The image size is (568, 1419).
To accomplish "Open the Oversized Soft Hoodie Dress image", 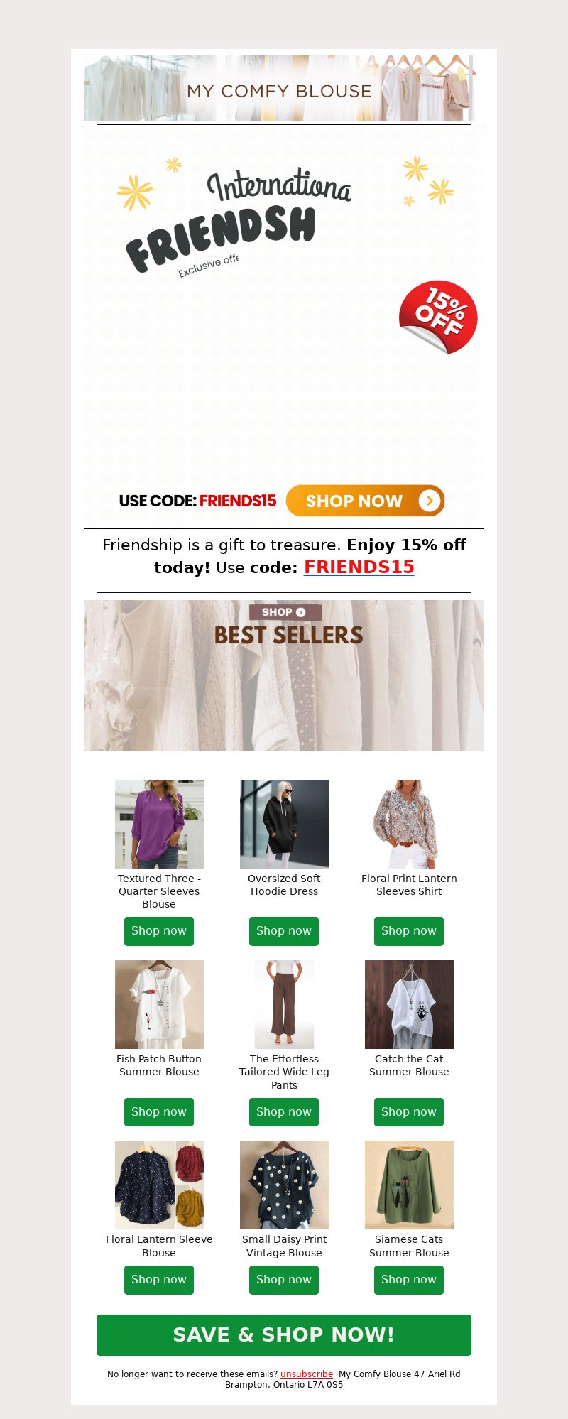I will point(284,824).
